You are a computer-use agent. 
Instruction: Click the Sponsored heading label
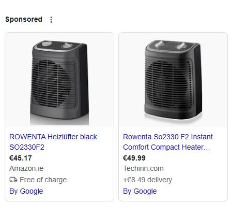24,19
